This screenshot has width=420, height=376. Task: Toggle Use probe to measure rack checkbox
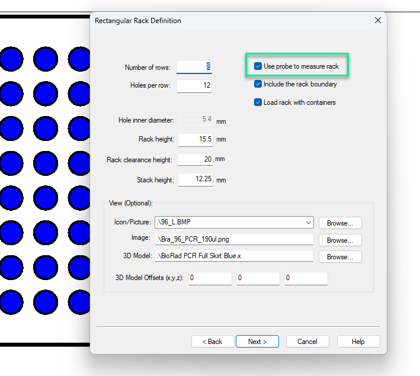pos(258,66)
